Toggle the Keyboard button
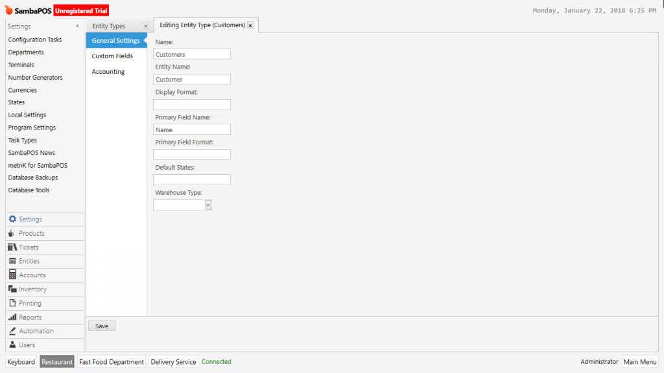This screenshot has width=664, height=373. click(x=21, y=362)
